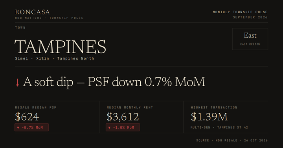Click the -0.7% MoM change badge

coord(31,127)
